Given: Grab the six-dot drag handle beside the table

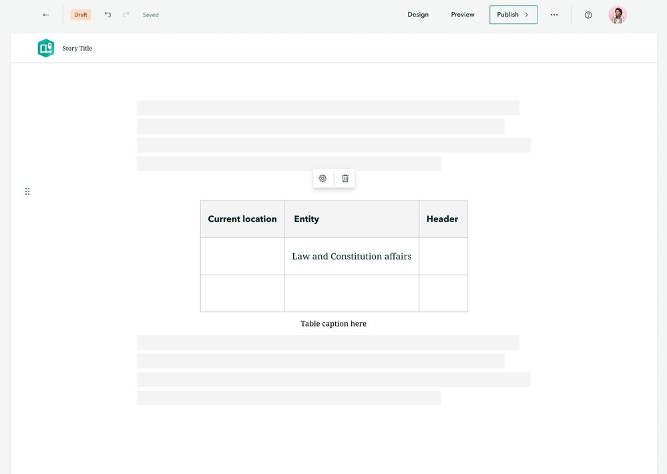Looking at the screenshot, I should click(x=27, y=191).
